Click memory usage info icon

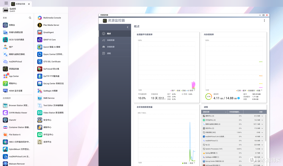point(239,98)
